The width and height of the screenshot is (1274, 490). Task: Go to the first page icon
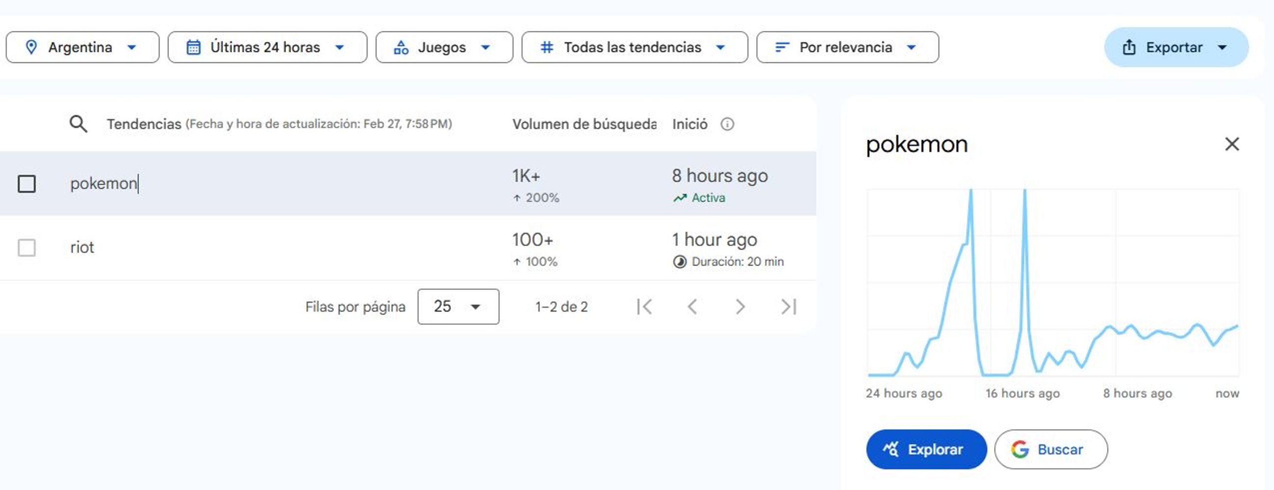(644, 307)
